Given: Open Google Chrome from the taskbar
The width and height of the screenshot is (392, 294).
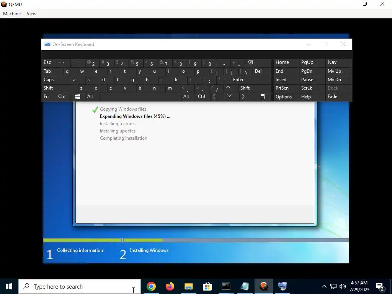Looking at the screenshot, I should coord(151,286).
